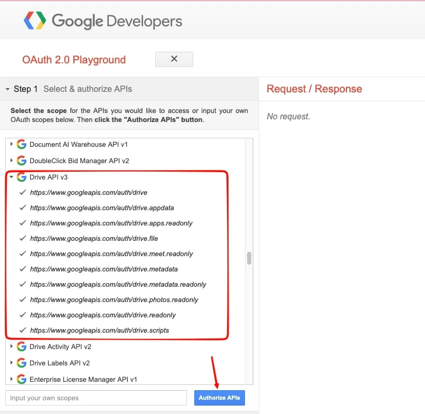Collapse the Drive API v3 arrow
Screen dimensions: 425x414
(12, 177)
